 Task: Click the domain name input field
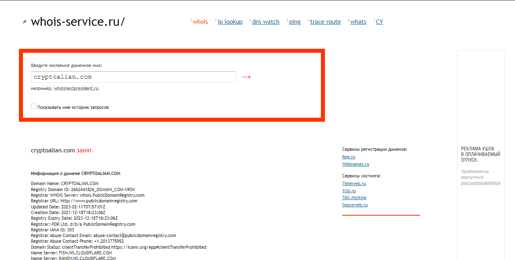click(x=133, y=77)
